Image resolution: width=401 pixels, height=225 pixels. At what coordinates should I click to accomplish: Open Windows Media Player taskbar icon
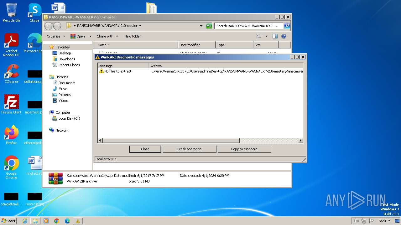46,221
